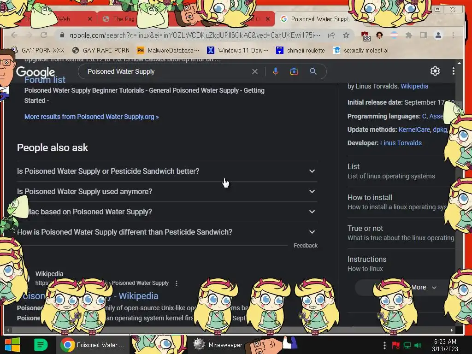Clear the search box with X icon

point(254,71)
